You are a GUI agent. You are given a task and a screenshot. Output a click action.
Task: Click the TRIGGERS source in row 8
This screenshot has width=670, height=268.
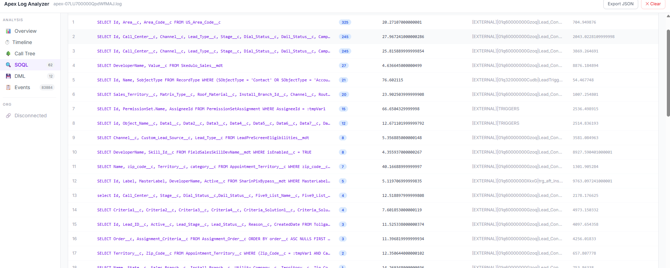point(496,123)
